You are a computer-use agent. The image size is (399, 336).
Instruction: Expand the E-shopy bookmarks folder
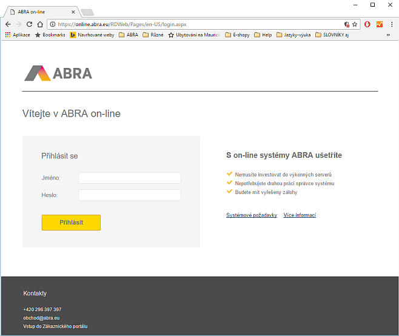[x=238, y=35]
